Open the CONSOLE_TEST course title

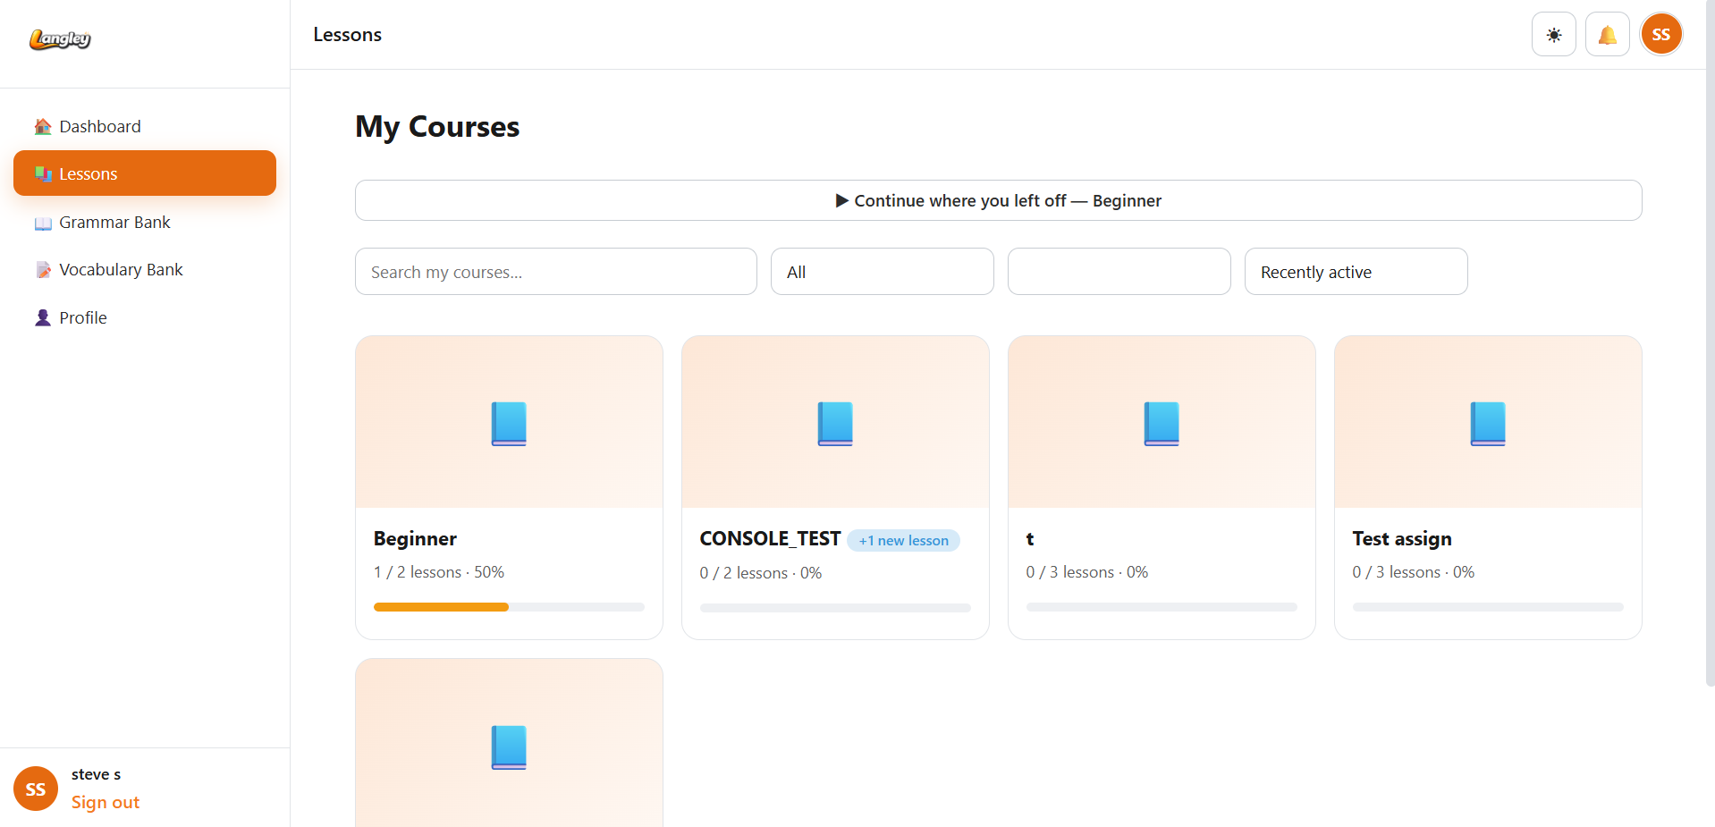tap(770, 539)
